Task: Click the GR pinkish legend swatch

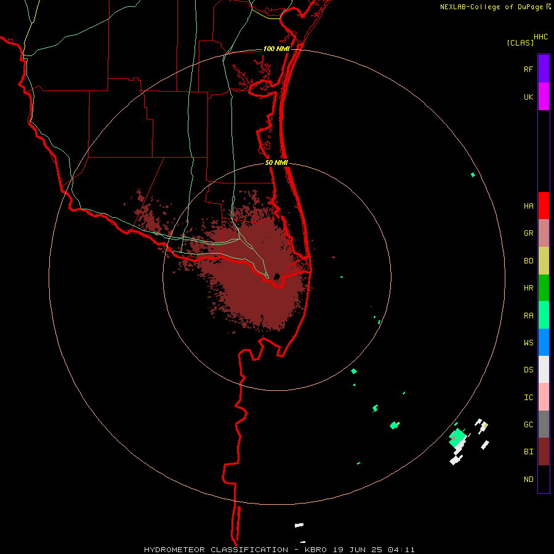Action: [x=544, y=233]
